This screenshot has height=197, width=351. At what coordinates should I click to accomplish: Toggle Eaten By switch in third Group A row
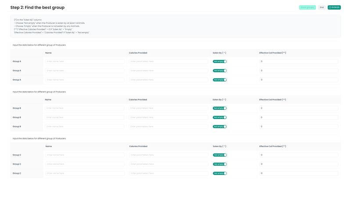tap(220, 80)
